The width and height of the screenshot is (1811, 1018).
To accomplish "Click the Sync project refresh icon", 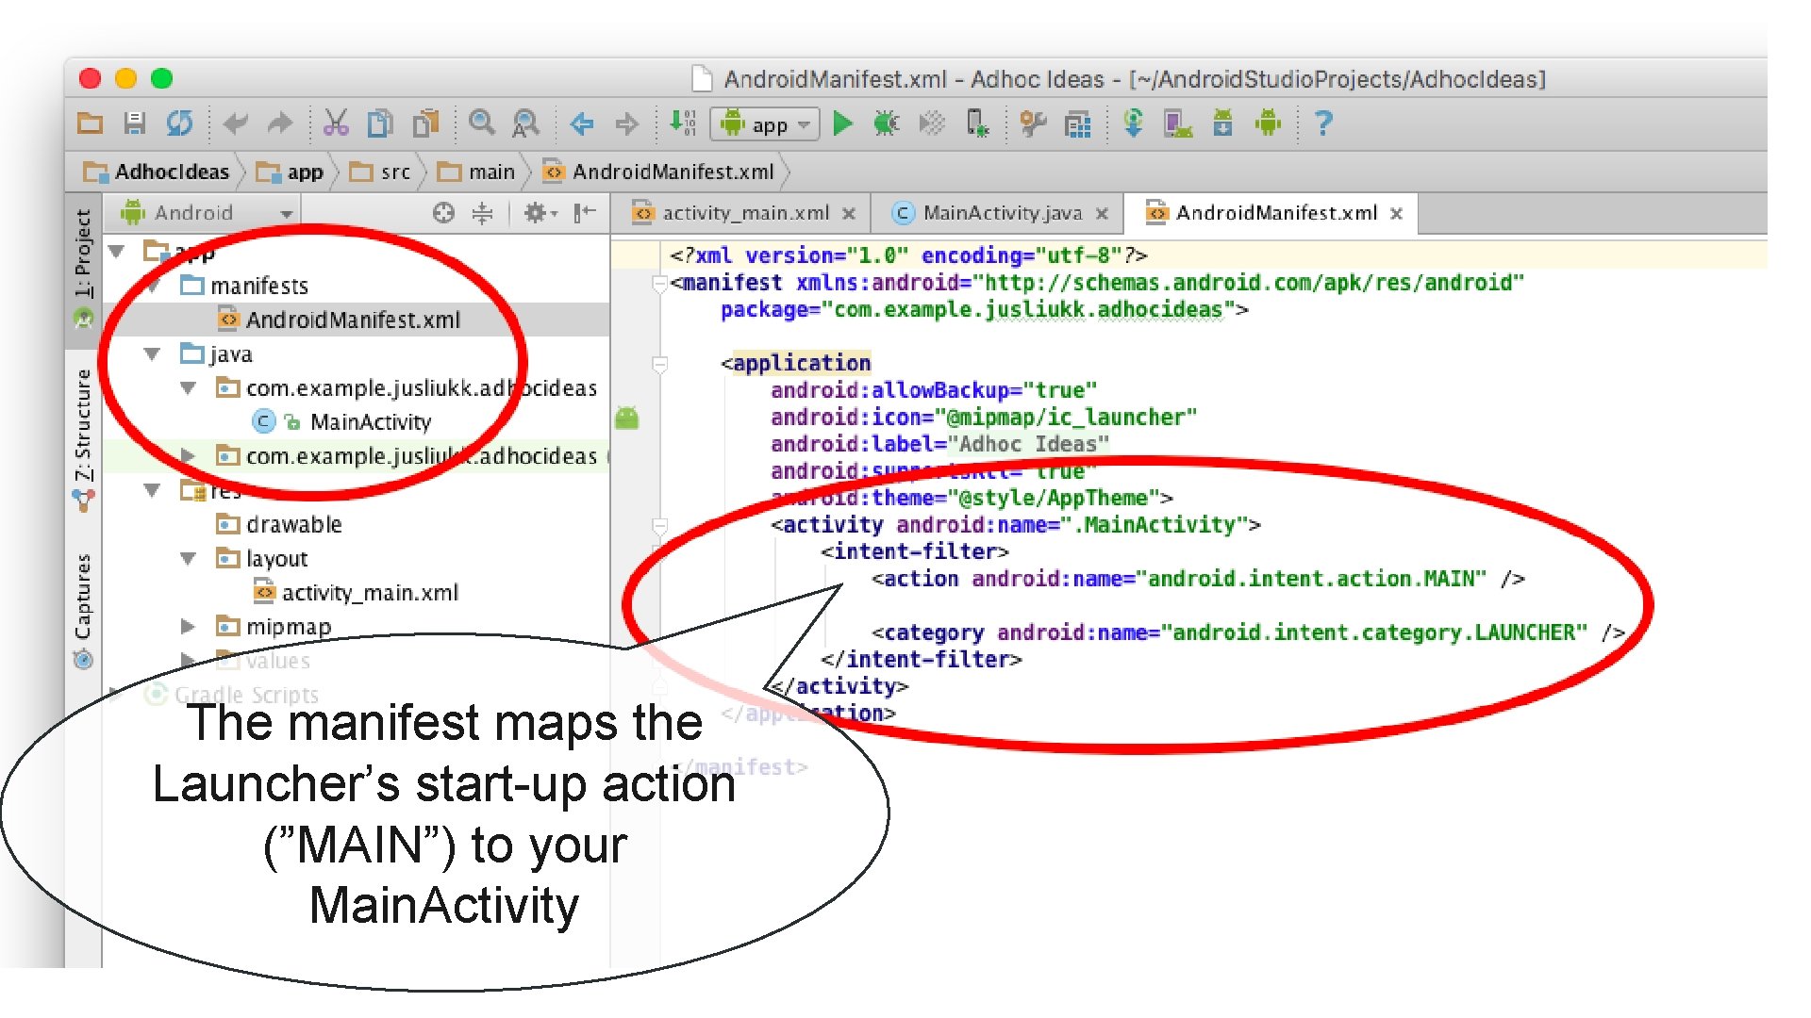I will 179,123.
